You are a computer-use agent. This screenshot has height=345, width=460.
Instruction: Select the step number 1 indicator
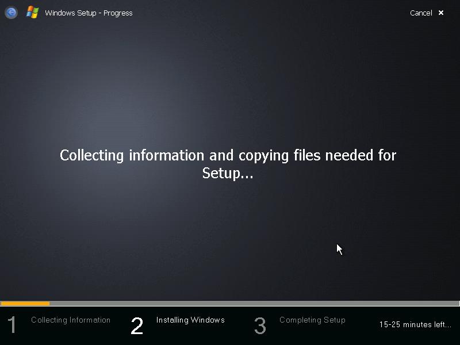pyautogui.click(x=11, y=325)
